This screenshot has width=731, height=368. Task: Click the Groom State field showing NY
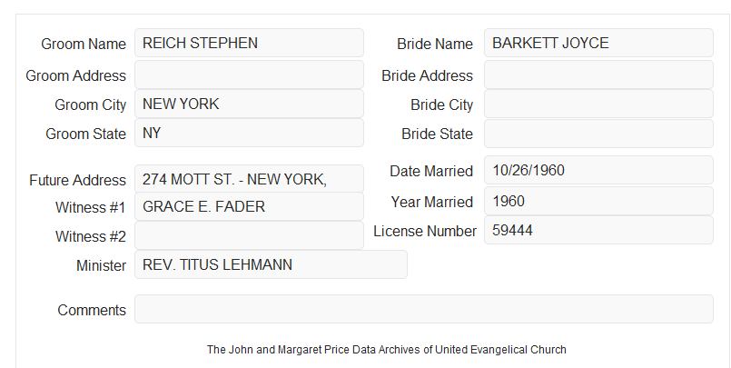click(x=249, y=133)
